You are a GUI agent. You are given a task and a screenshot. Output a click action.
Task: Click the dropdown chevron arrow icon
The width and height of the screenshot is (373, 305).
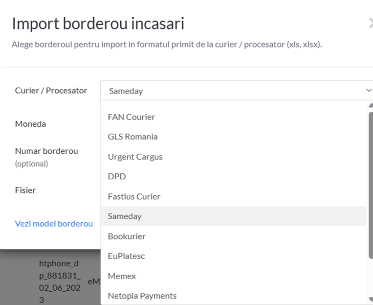(x=369, y=91)
